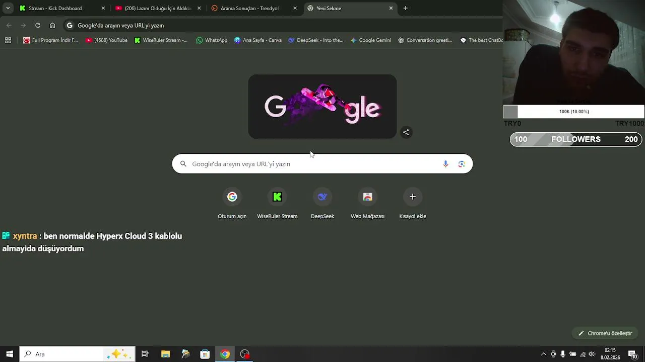Open the (4588) YouTube bookmark

tap(106, 40)
